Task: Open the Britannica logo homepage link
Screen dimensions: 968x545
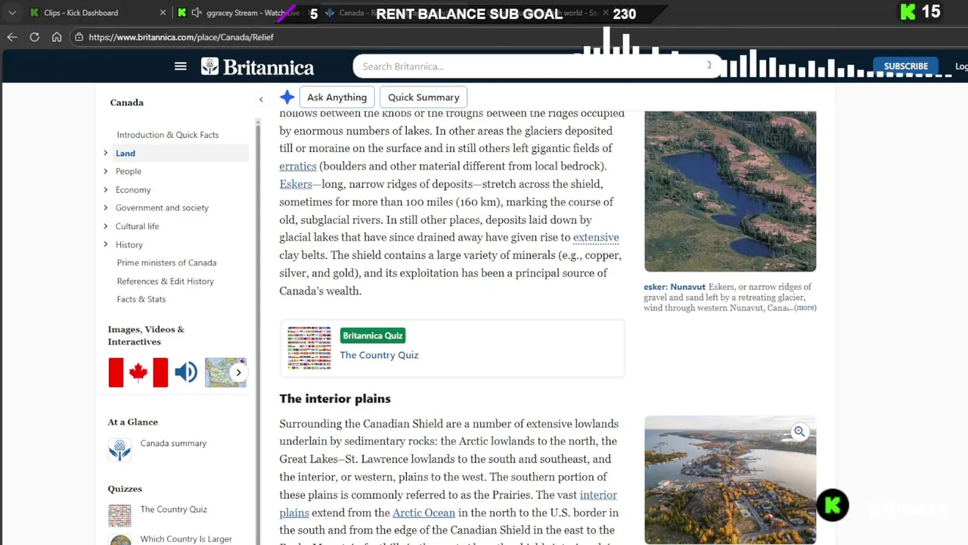Action: pos(257,67)
